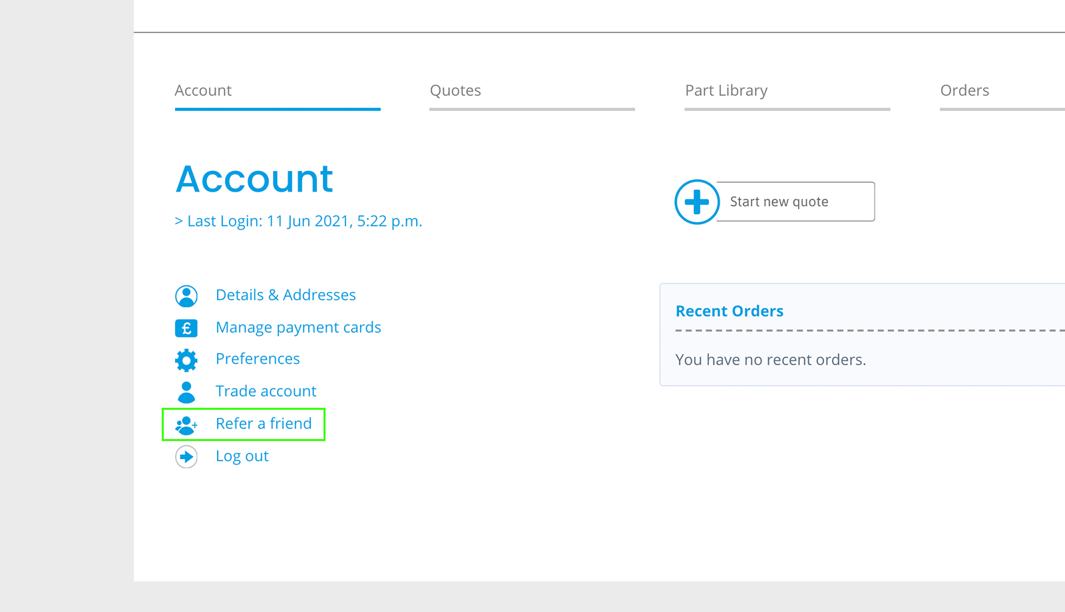
Task: Click the blue plus circle icon
Action: 697,202
